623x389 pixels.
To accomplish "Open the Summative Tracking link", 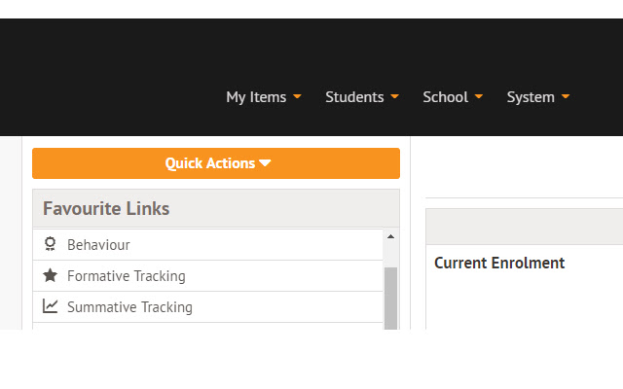I will (207, 307).
